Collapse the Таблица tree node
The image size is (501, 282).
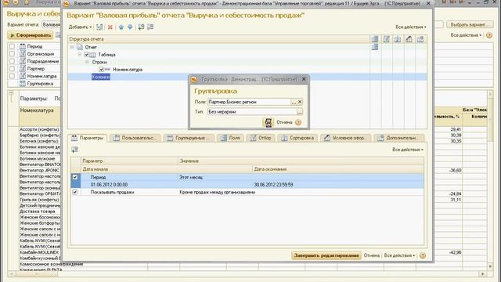[x=80, y=55]
